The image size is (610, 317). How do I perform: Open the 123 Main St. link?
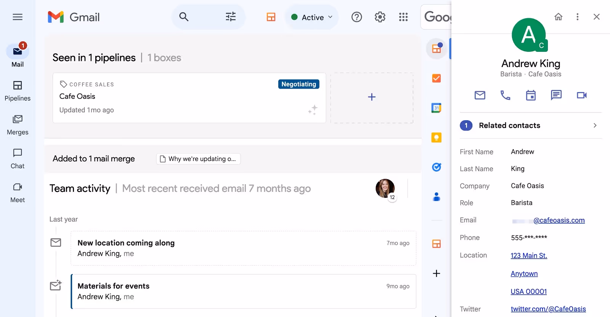point(529,256)
